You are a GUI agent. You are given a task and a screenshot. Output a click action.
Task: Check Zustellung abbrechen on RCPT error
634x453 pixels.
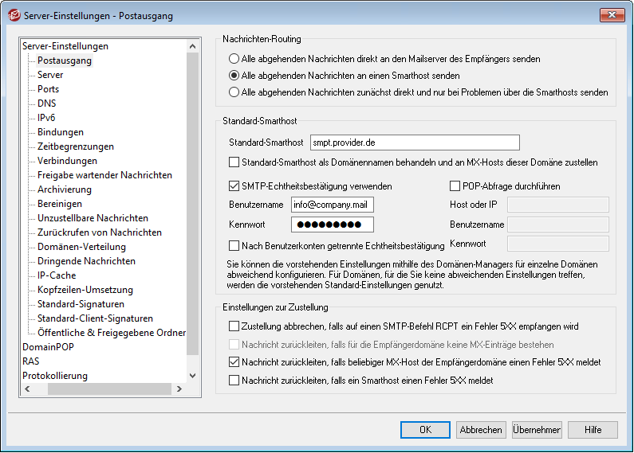click(234, 326)
